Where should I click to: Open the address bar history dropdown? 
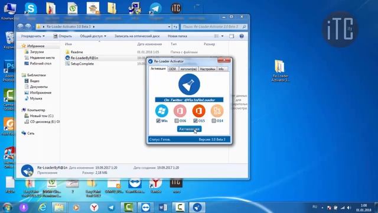[170, 27]
